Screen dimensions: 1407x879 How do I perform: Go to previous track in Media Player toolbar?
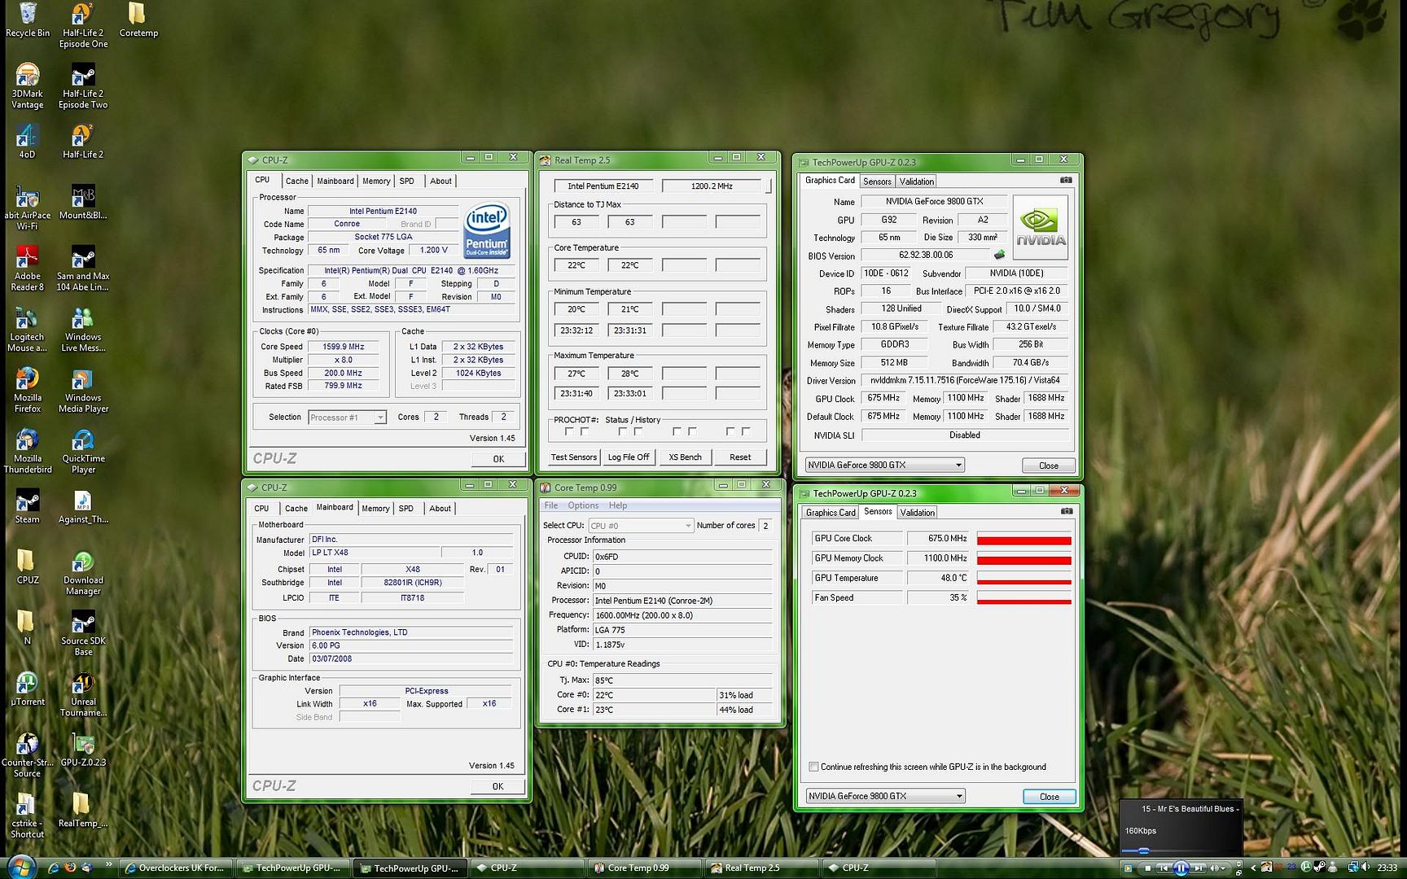click(x=1164, y=868)
